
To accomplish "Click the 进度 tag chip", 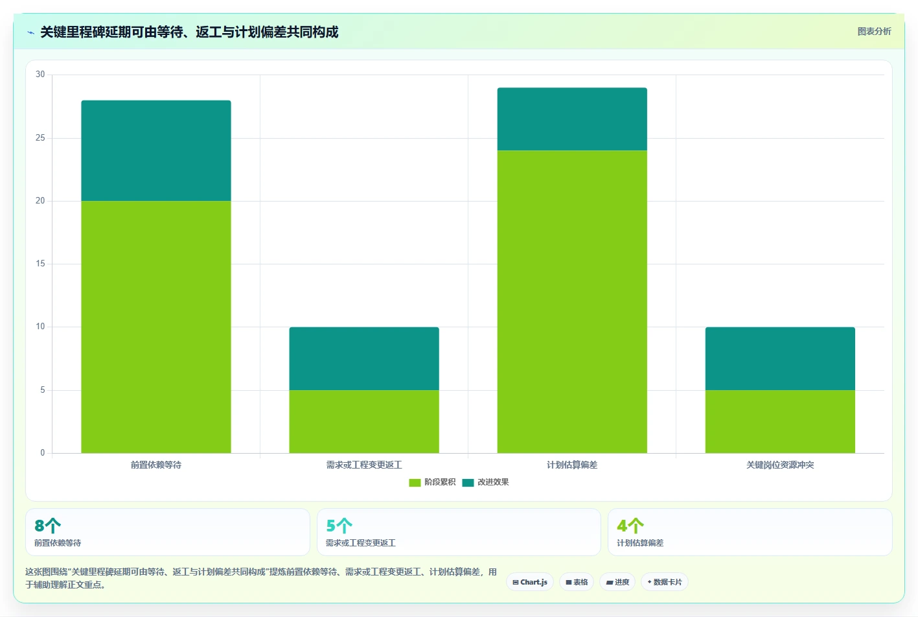I will click(617, 582).
